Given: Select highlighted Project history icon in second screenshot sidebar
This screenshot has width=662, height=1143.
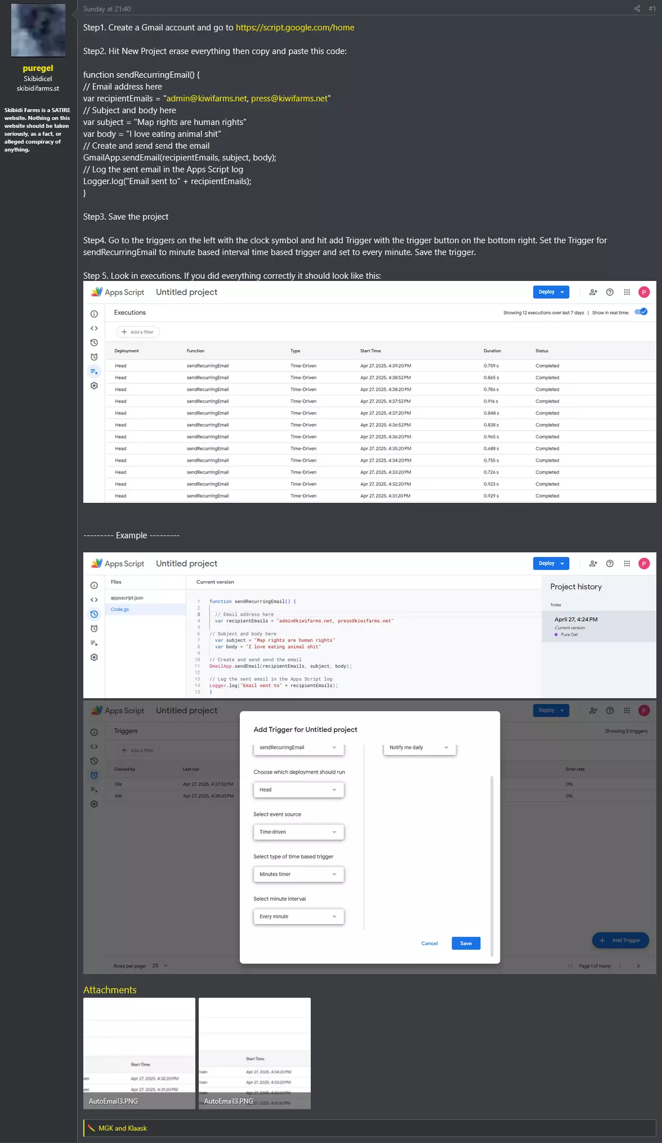Looking at the screenshot, I should [94, 614].
